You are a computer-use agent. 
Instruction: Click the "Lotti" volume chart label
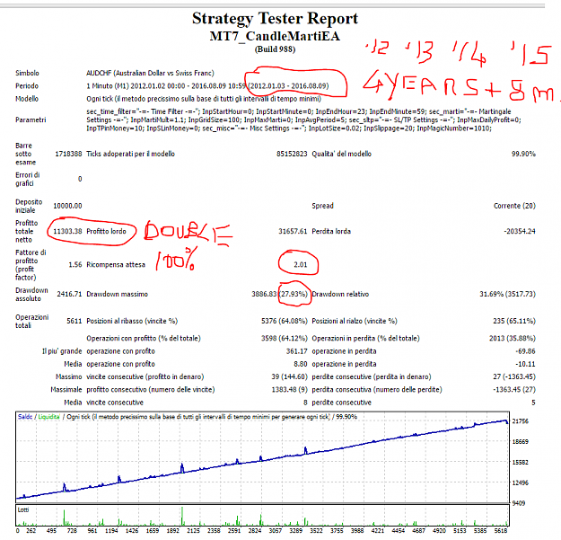click(x=23, y=510)
